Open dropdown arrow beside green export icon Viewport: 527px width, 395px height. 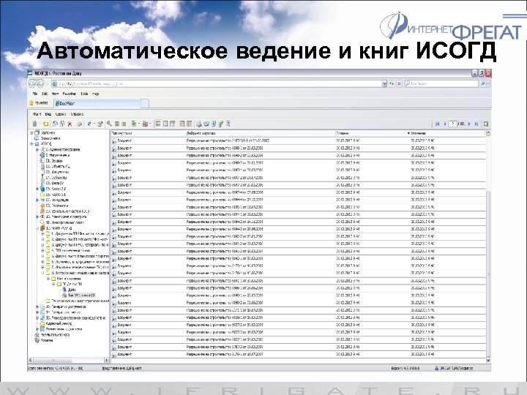click(138, 124)
